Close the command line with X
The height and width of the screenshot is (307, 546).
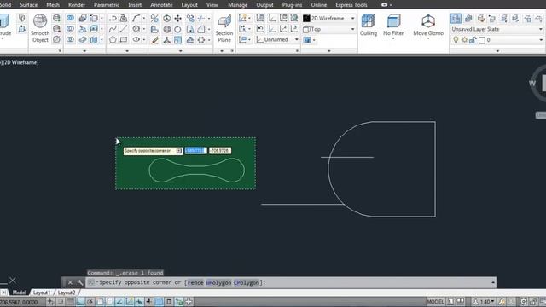tap(70, 282)
